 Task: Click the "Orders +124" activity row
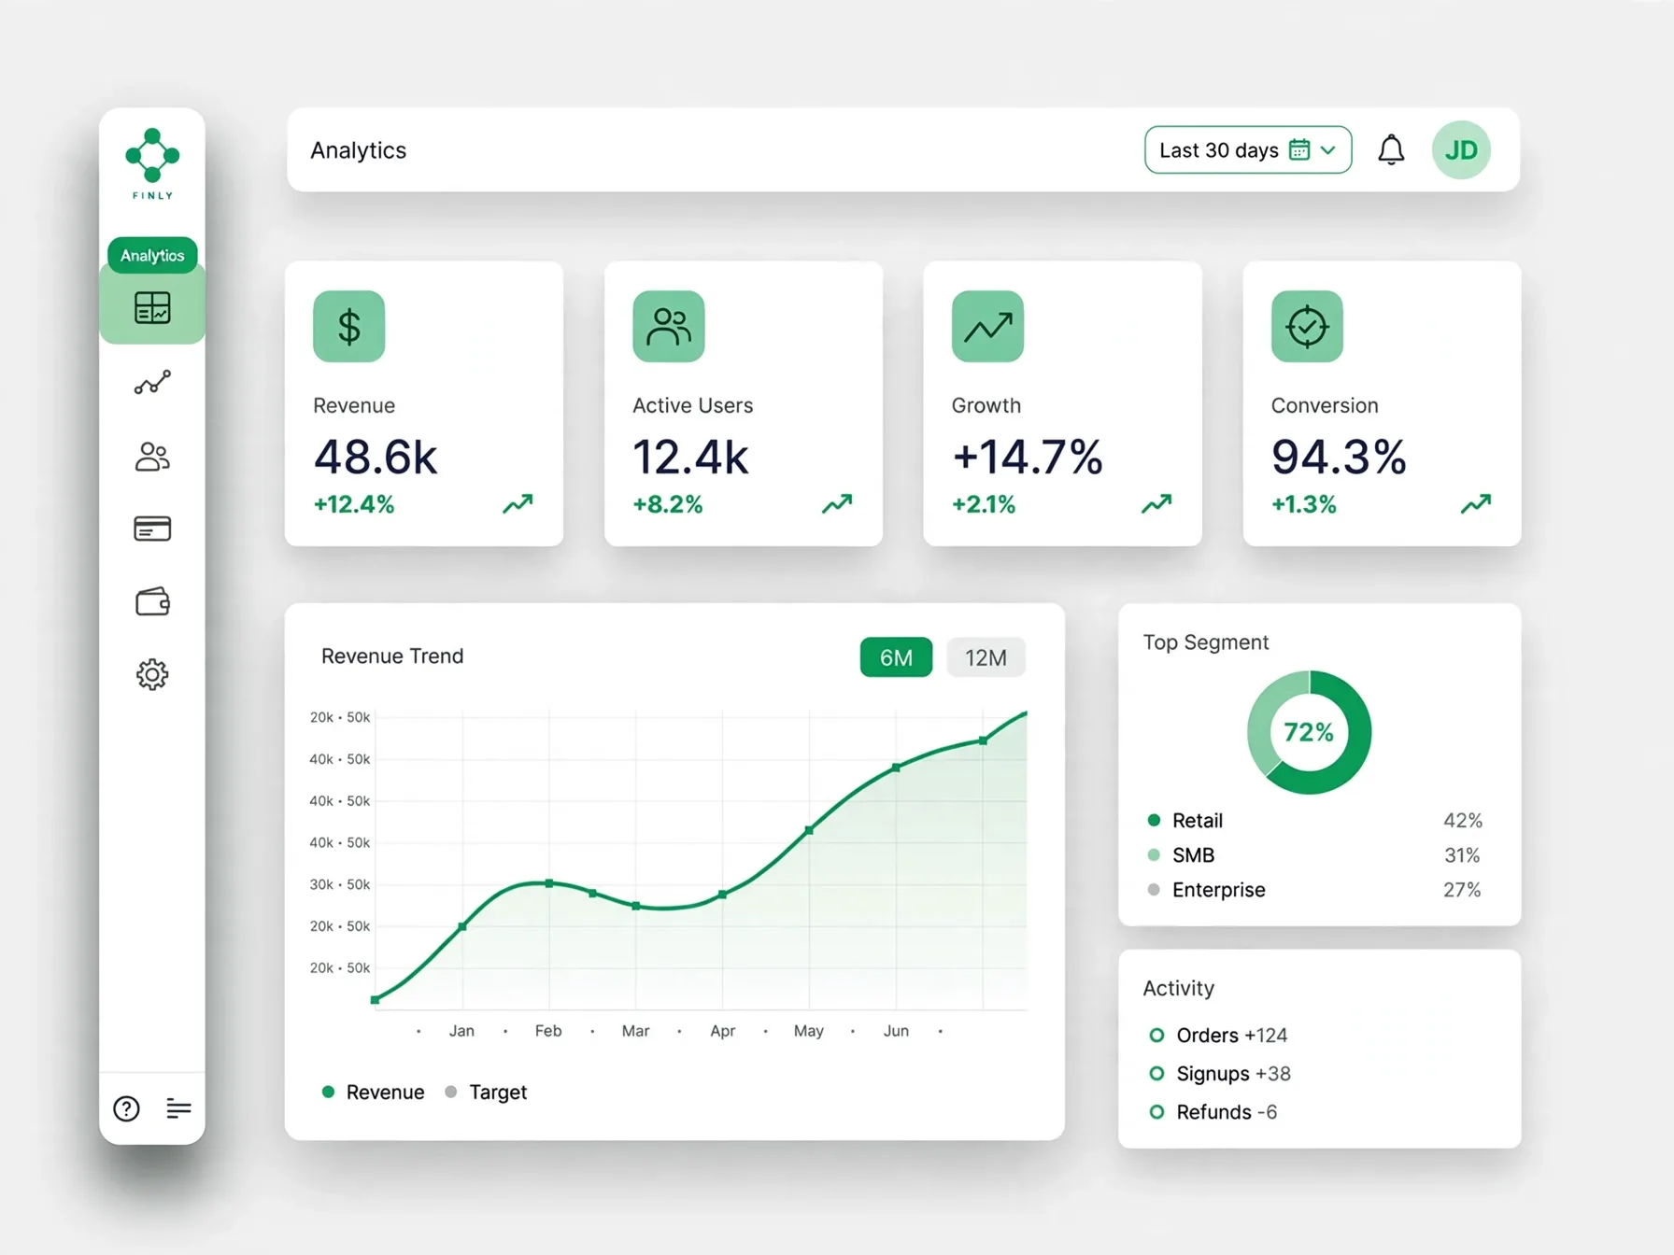(1218, 1035)
